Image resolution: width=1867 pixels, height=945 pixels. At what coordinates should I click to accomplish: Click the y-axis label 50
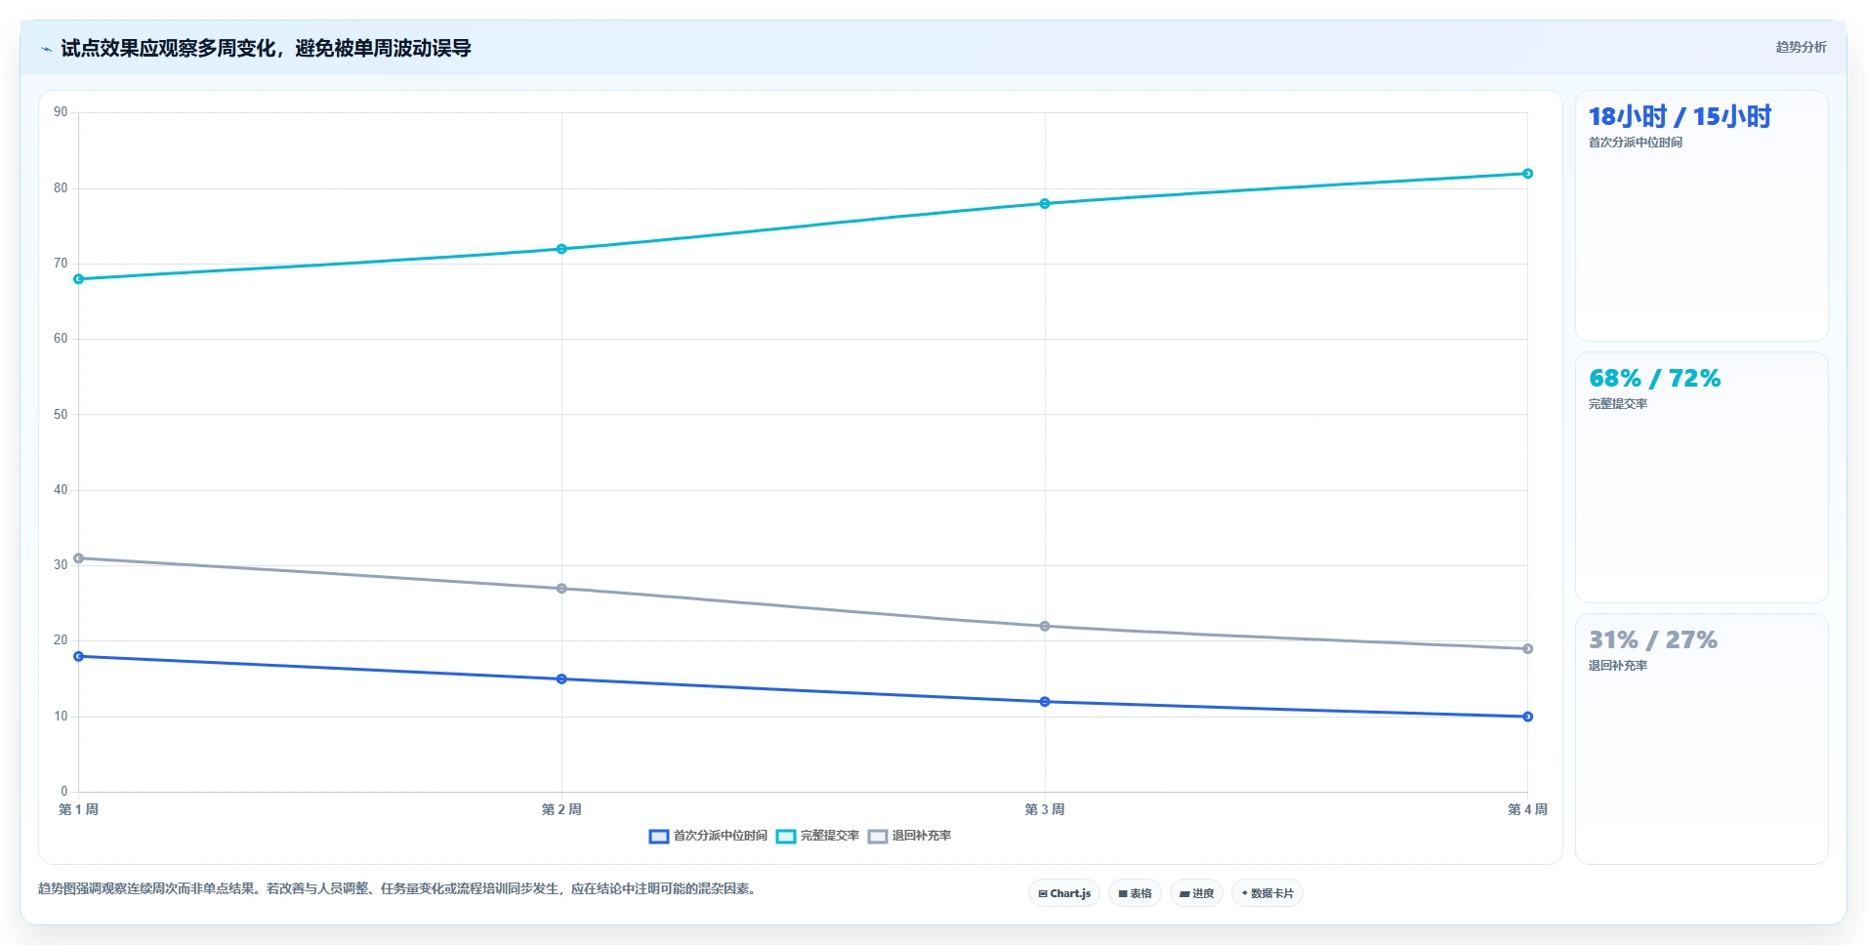click(61, 415)
